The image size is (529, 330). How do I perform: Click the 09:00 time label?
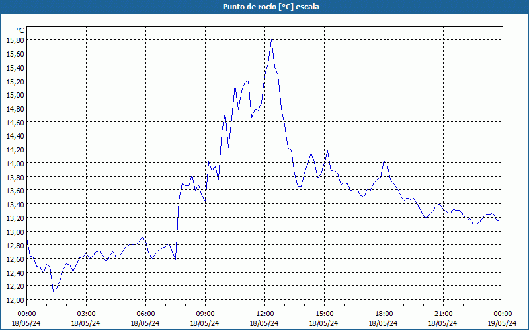(205, 313)
